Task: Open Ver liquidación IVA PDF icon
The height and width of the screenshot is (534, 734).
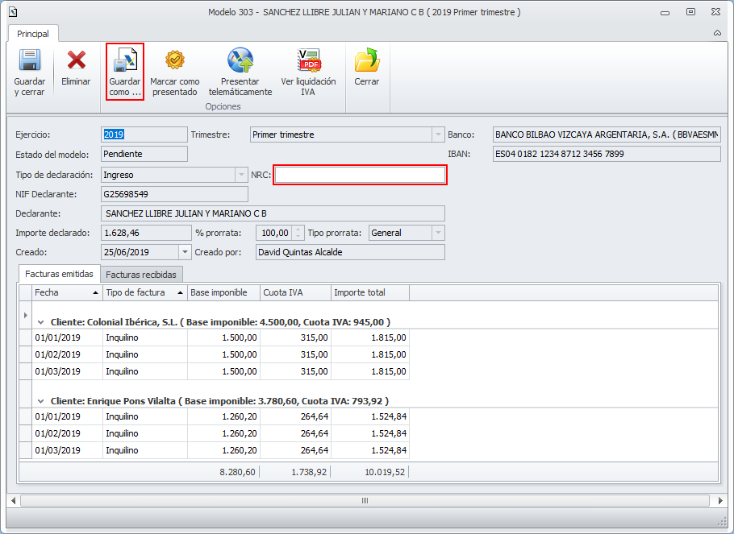Action: click(x=309, y=60)
